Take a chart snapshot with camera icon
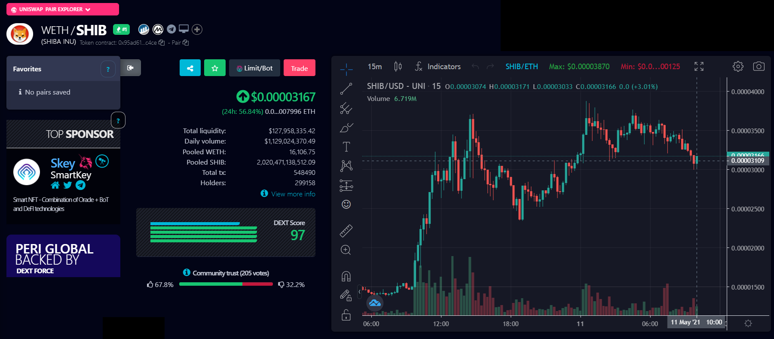This screenshot has height=339, width=774. tap(759, 67)
